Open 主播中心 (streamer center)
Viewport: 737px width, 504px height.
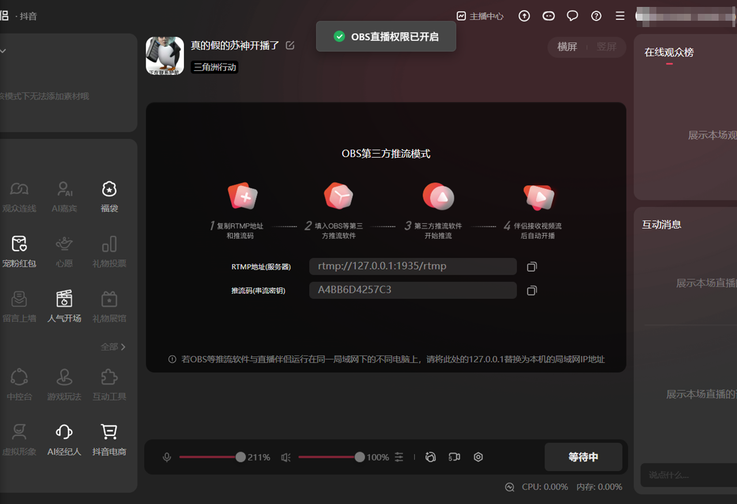480,16
